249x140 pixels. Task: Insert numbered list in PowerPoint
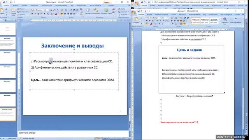[x=67, y=10]
